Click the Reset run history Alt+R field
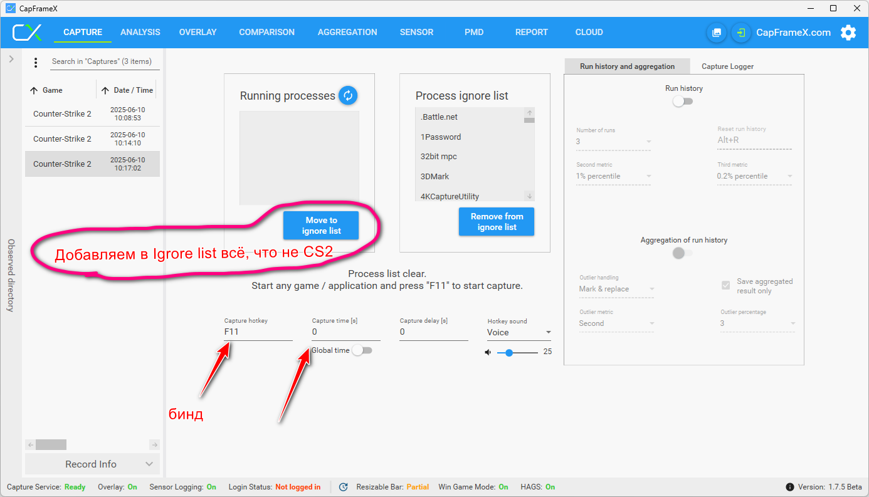Viewport: 869px width, 497px height. (x=754, y=140)
